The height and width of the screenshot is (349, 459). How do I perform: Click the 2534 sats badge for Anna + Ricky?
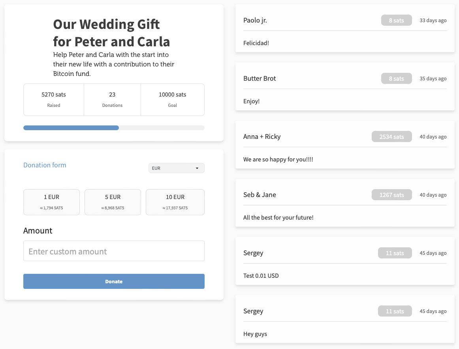pos(392,136)
